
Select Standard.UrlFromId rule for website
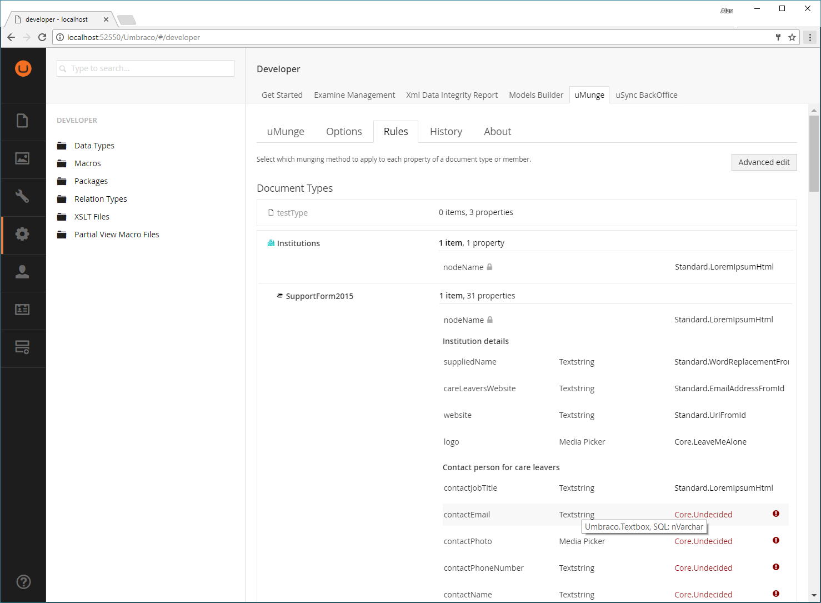[x=710, y=415]
